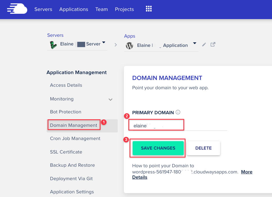The width and height of the screenshot is (272, 197).
Task: Click the Delete button
Action: pyautogui.click(x=203, y=148)
